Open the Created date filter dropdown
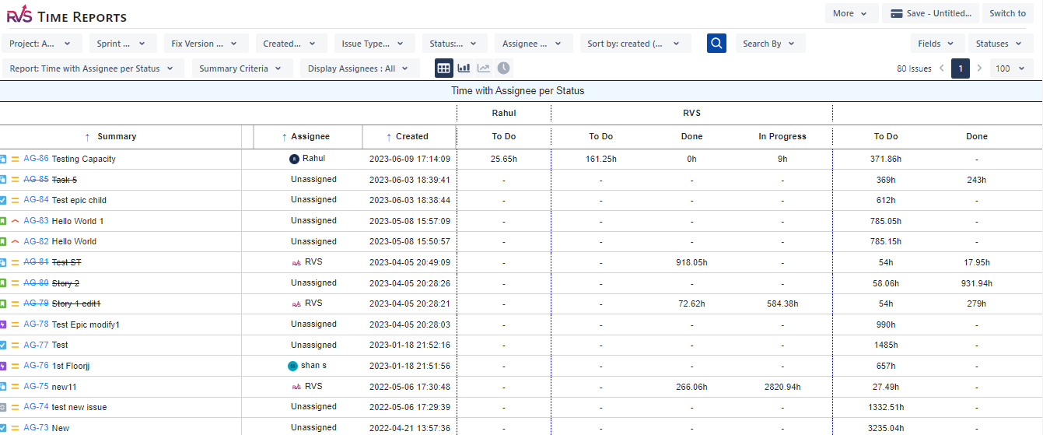This screenshot has height=435, width=1043. 291,44
